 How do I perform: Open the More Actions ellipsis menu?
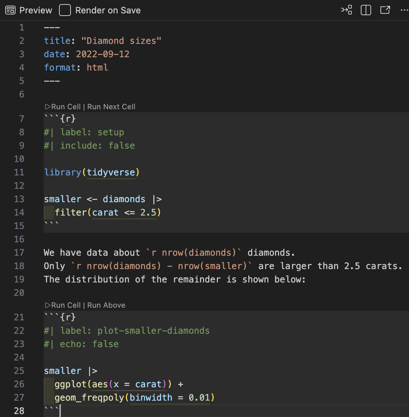(404, 10)
